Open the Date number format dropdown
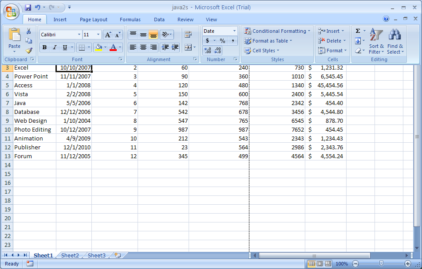 tap(234, 31)
